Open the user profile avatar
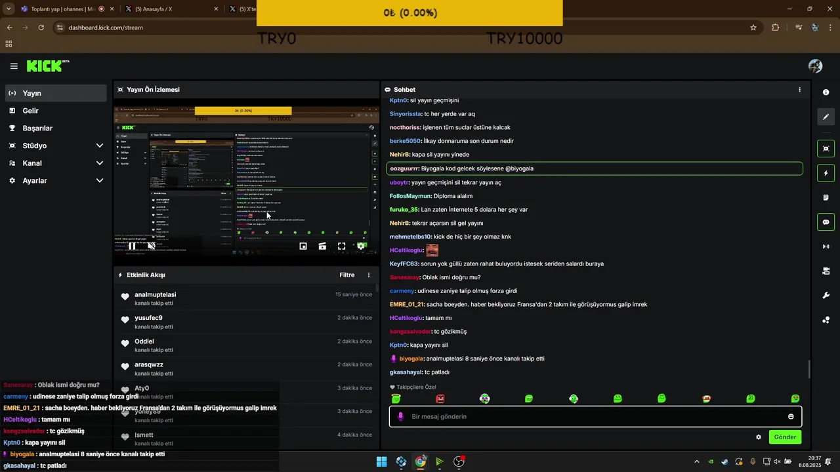The height and width of the screenshot is (472, 840). tap(816, 66)
